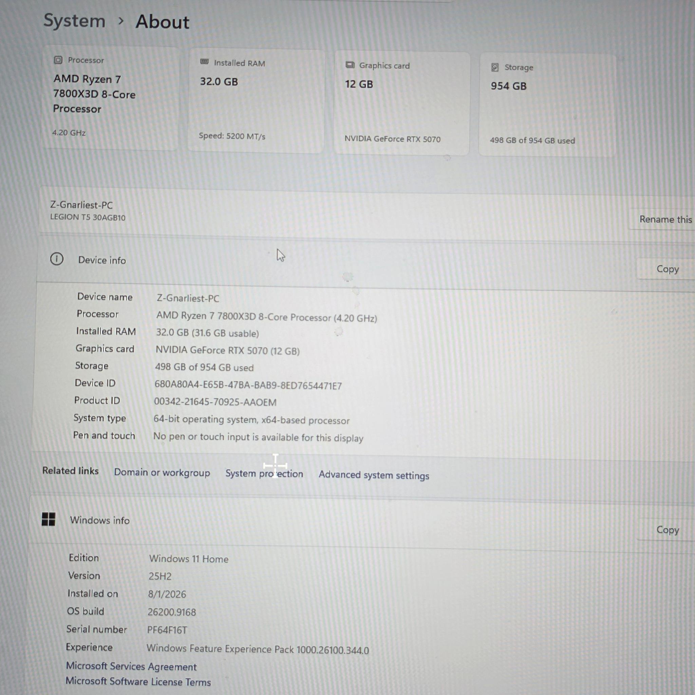Click the NVIDIA GeForce RTX 5070 (12 GB) value
695x695 pixels.
tap(227, 350)
